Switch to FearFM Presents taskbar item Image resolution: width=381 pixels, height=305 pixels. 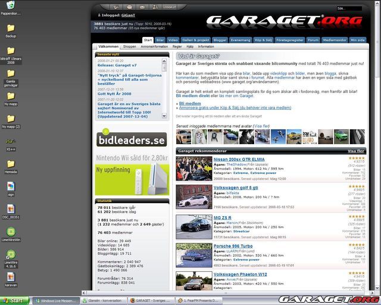click(199, 301)
